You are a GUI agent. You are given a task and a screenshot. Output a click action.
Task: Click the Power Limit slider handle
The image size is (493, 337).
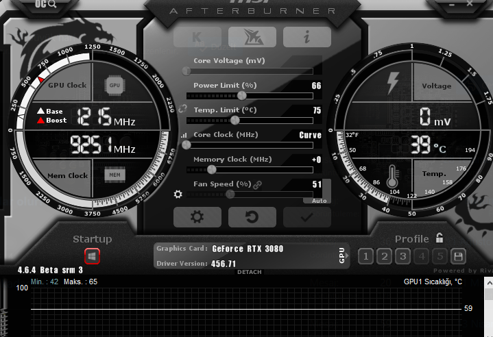[242, 95]
